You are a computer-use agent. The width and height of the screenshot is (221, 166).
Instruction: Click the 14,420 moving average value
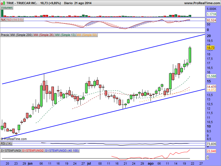pyautogui.click(x=211, y=86)
